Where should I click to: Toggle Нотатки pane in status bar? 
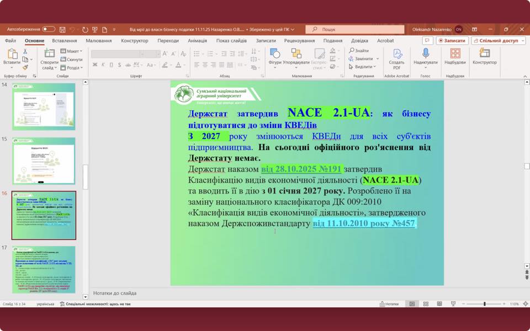pos(389,304)
